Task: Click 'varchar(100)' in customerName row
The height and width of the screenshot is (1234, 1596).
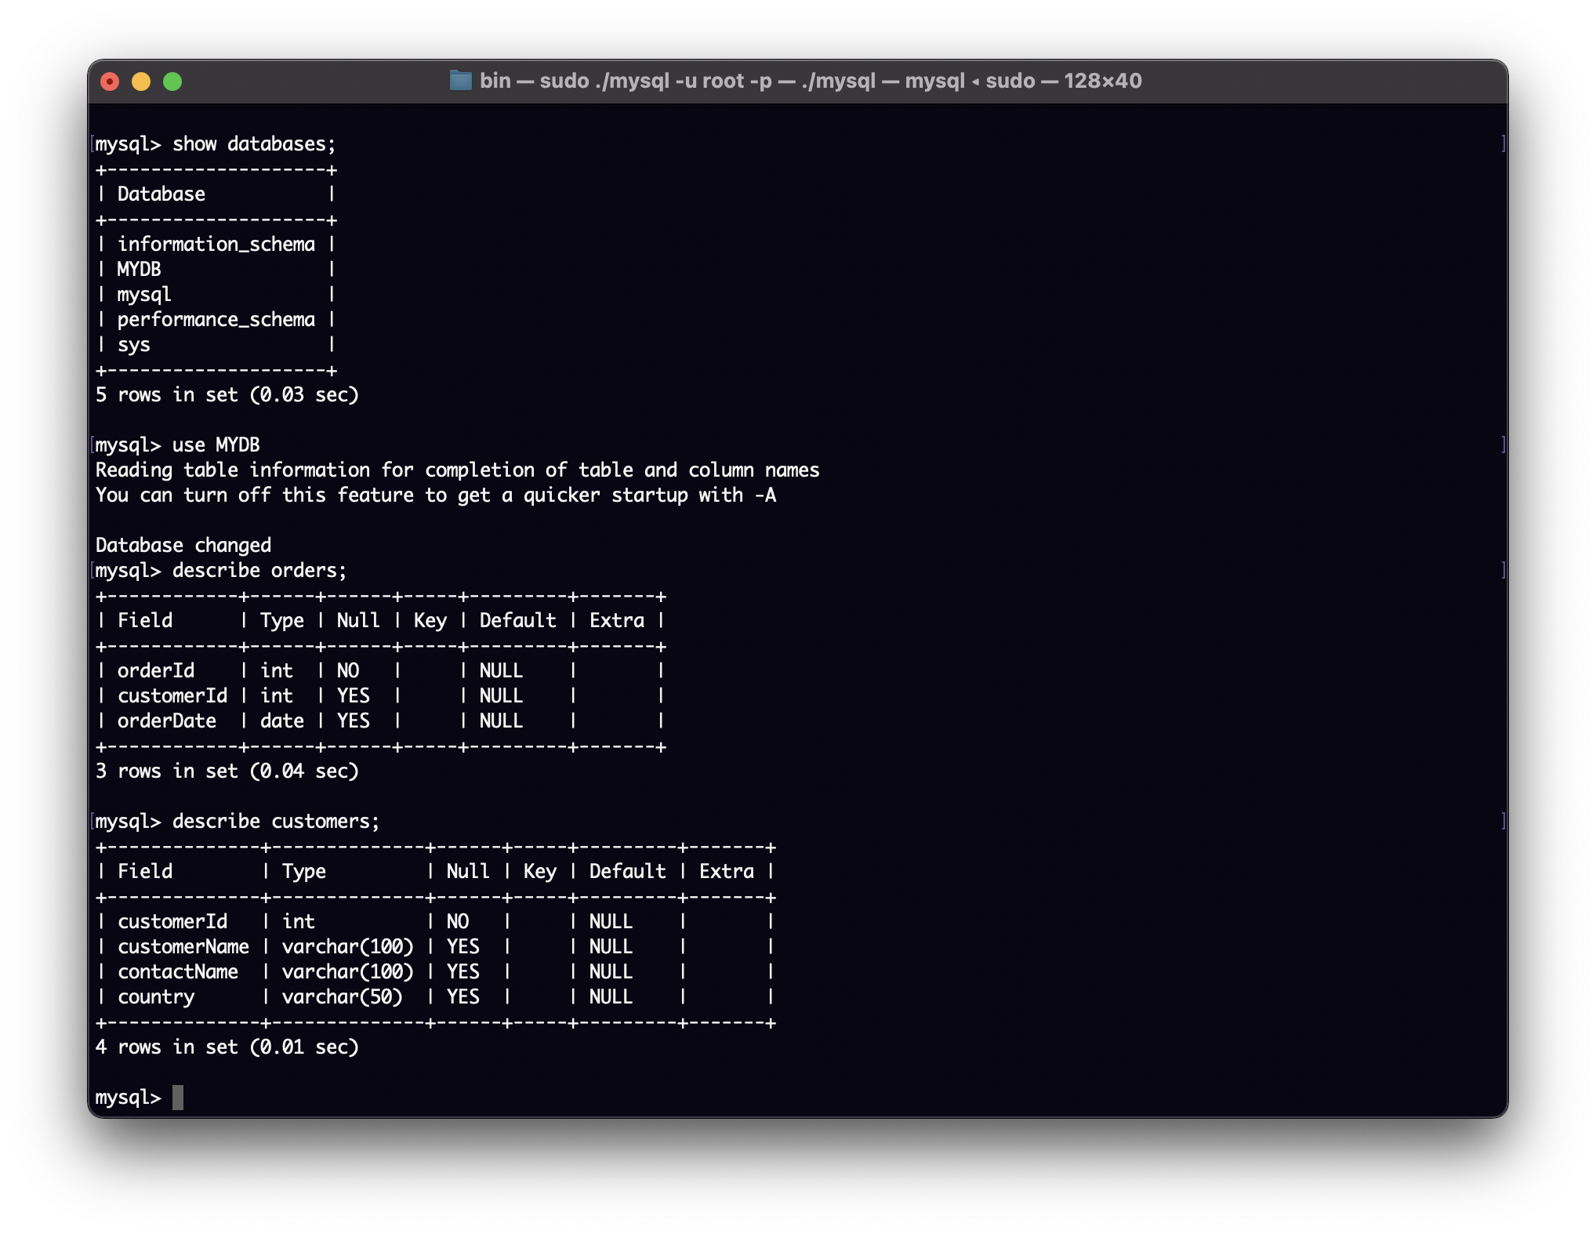Action: (348, 947)
